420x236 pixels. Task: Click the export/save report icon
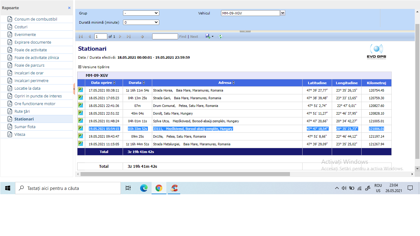[x=208, y=37]
